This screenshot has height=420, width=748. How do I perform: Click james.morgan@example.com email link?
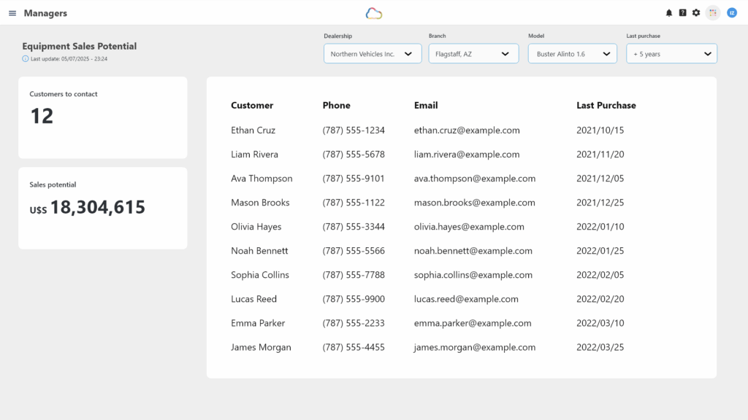coord(475,347)
